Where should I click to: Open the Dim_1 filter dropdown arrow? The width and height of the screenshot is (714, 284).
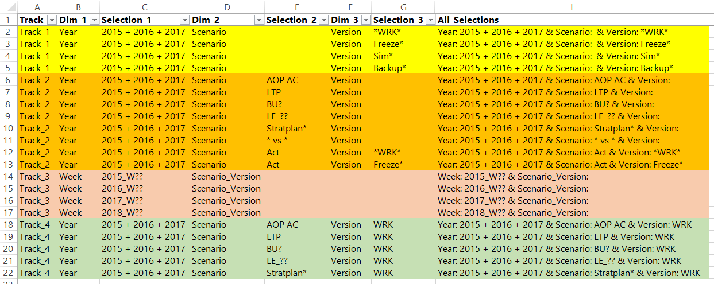tap(94, 20)
